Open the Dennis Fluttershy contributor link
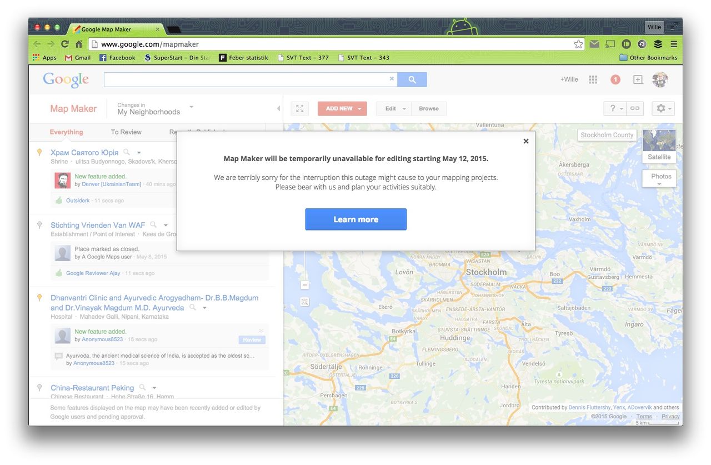The width and height of the screenshot is (711, 465). 589,407
